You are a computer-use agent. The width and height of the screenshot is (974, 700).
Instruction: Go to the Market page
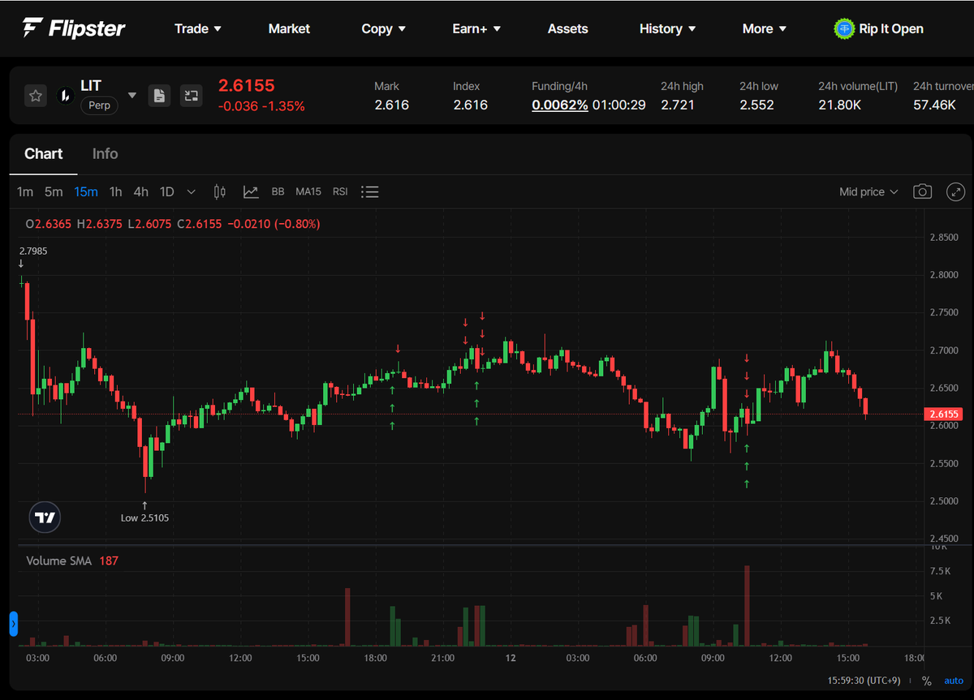click(289, 28)
